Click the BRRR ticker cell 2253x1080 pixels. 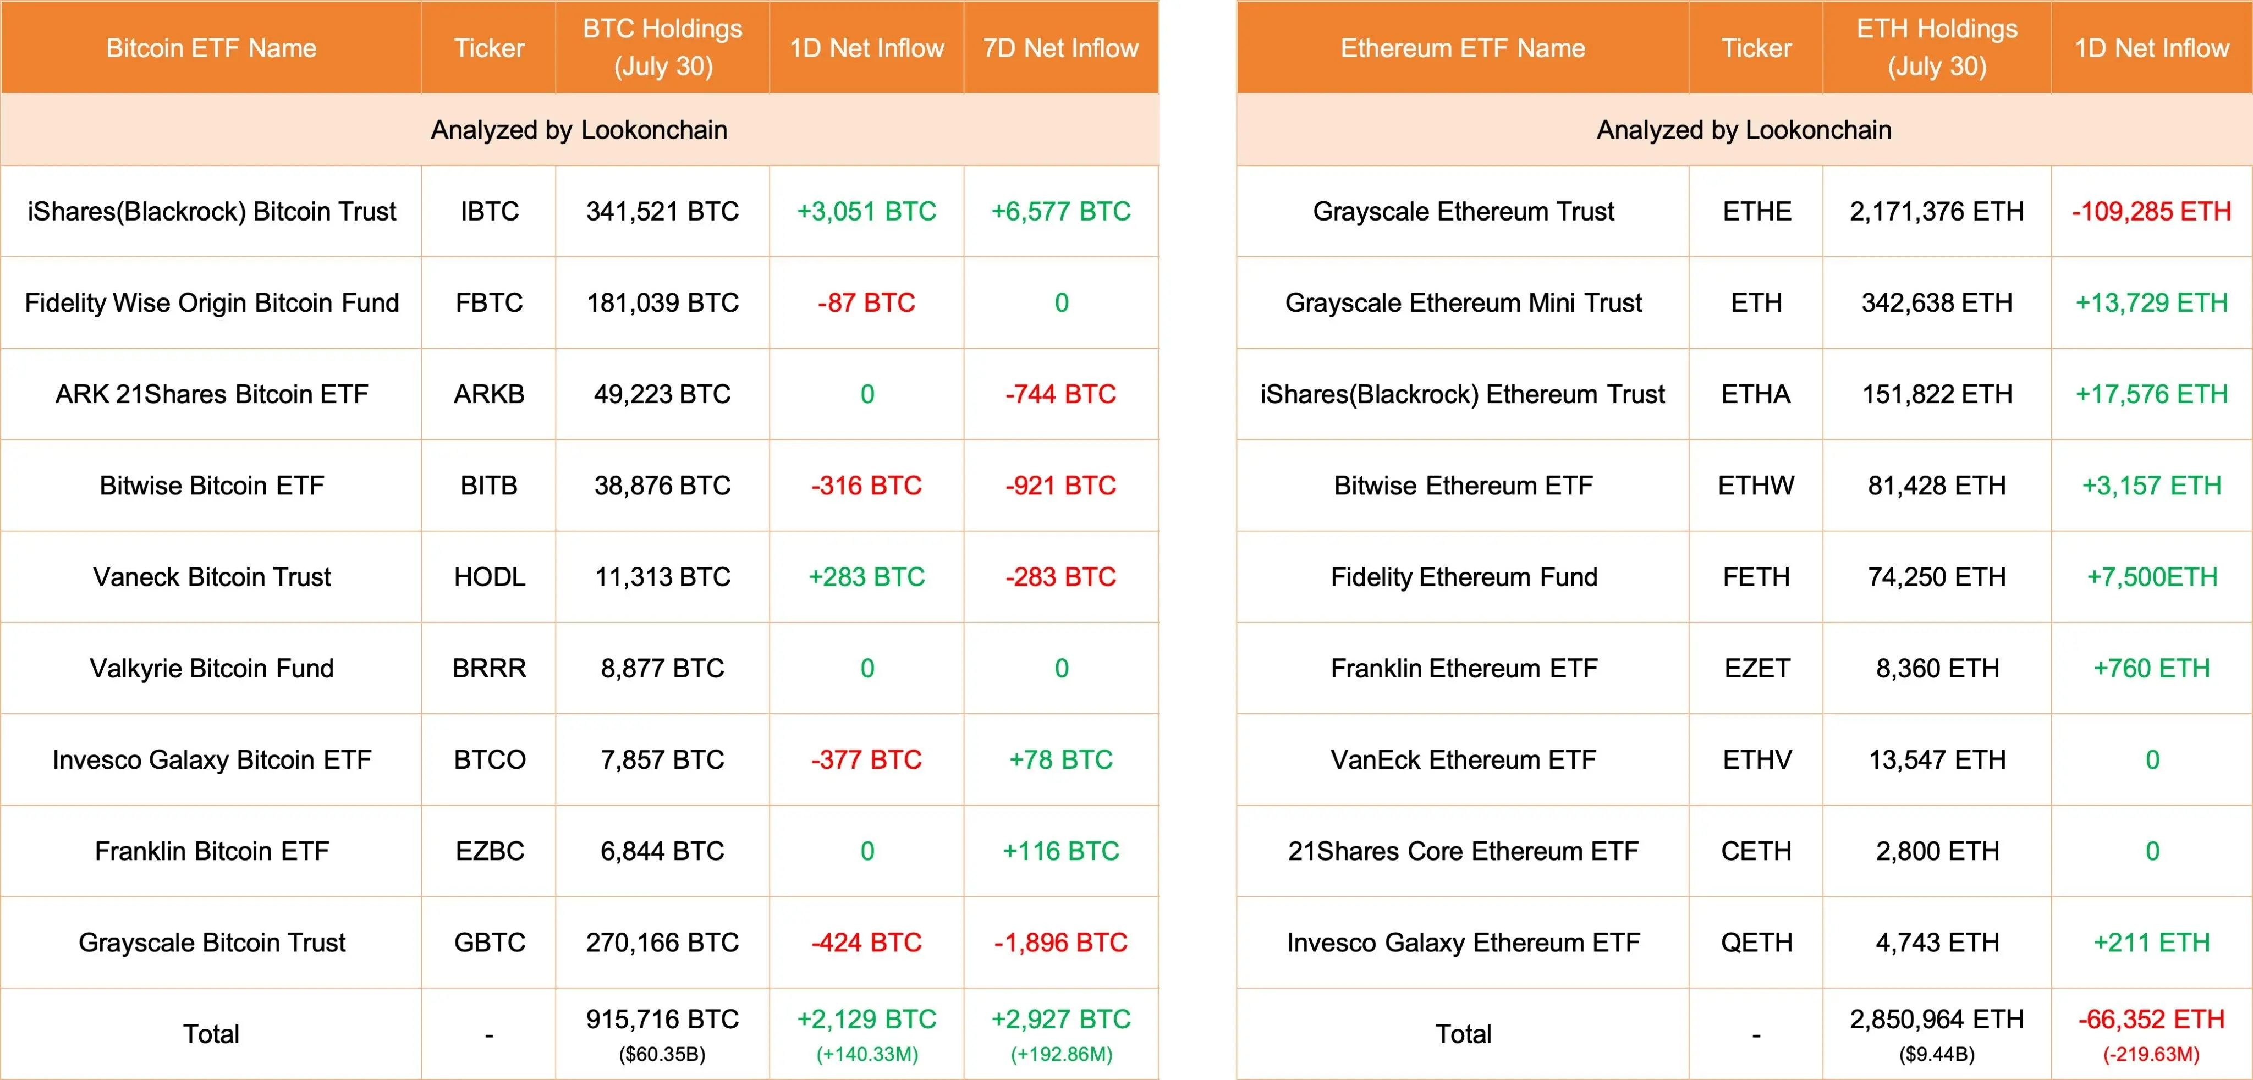click(x=489, y=668)
